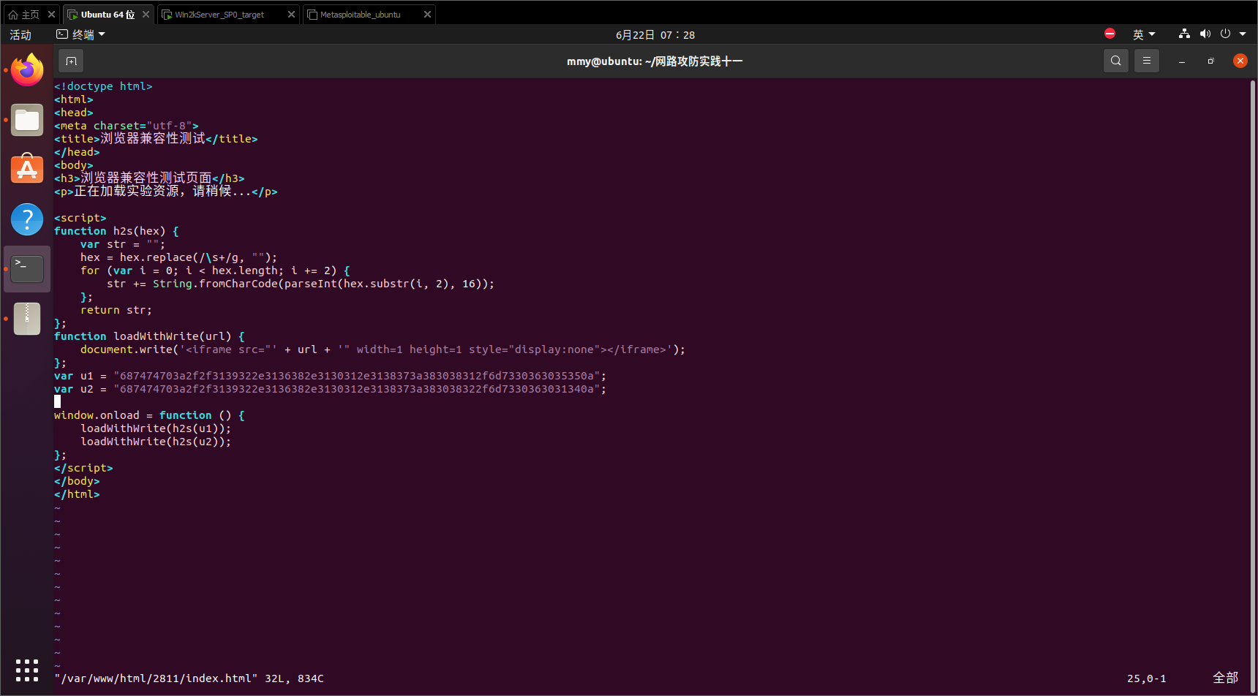This screenshot has height=696, width=1258.
Task: Expand the system menu arrow
Action: [x=1243, y=34]
